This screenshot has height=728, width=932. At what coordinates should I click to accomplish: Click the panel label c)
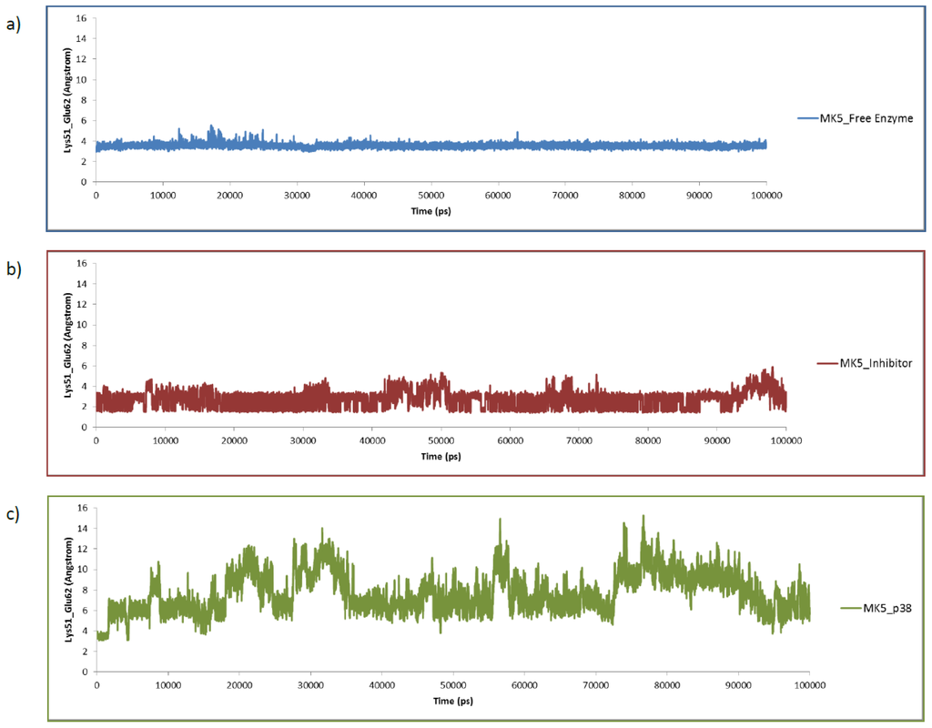13,512
